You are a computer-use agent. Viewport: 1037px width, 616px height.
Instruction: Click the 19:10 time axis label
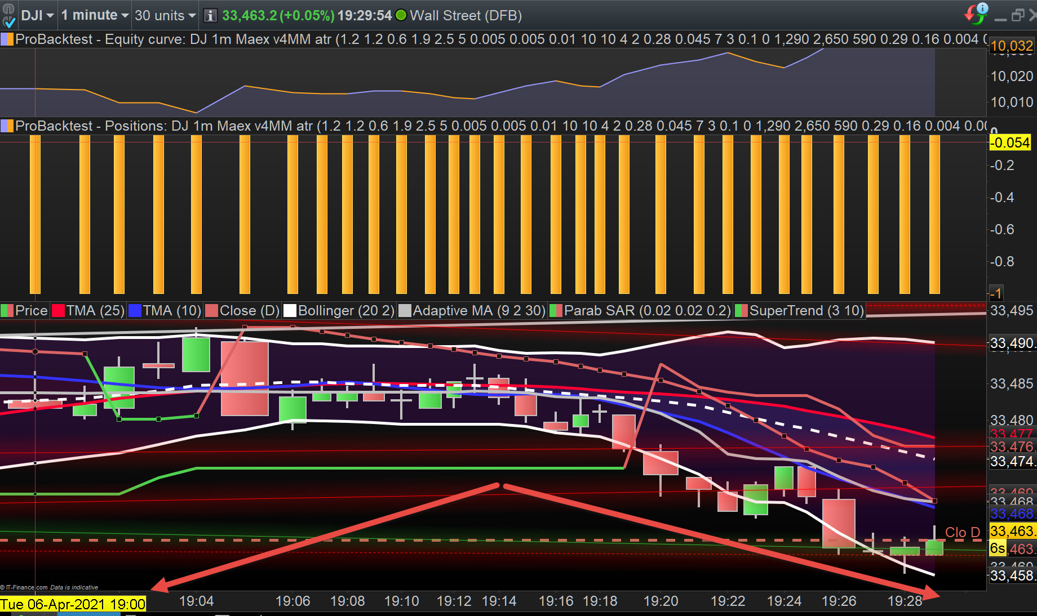pyautogui.click(x=401, y=601)
